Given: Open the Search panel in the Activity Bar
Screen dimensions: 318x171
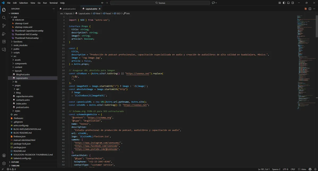Looking at the screenshot, I should (4, 18).
